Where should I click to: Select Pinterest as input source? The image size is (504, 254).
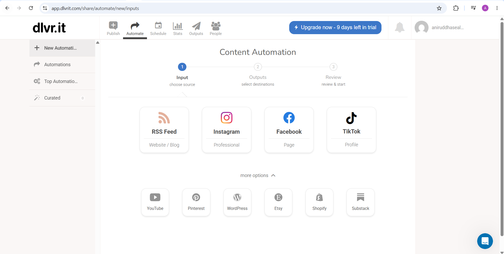[x=196, y=202]
